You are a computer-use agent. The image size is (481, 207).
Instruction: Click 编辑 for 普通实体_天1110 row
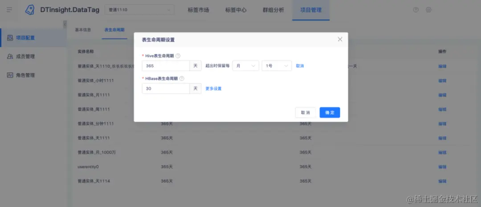coord(442,66)
